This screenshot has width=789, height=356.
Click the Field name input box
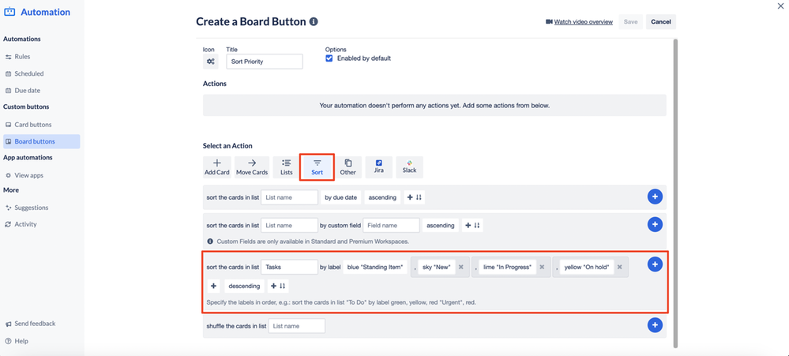tap(391, 225)
